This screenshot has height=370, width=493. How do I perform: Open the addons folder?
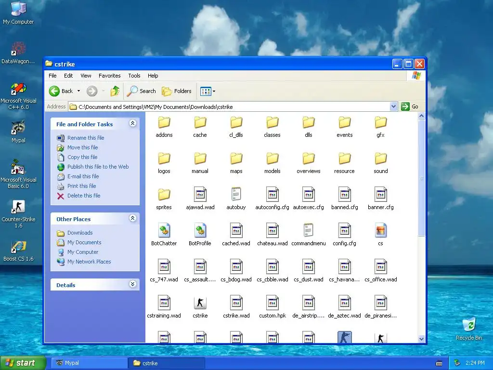[164, 127]
